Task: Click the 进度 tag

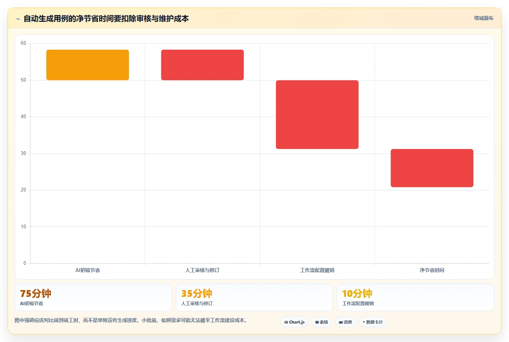Action: coord(345,322)
